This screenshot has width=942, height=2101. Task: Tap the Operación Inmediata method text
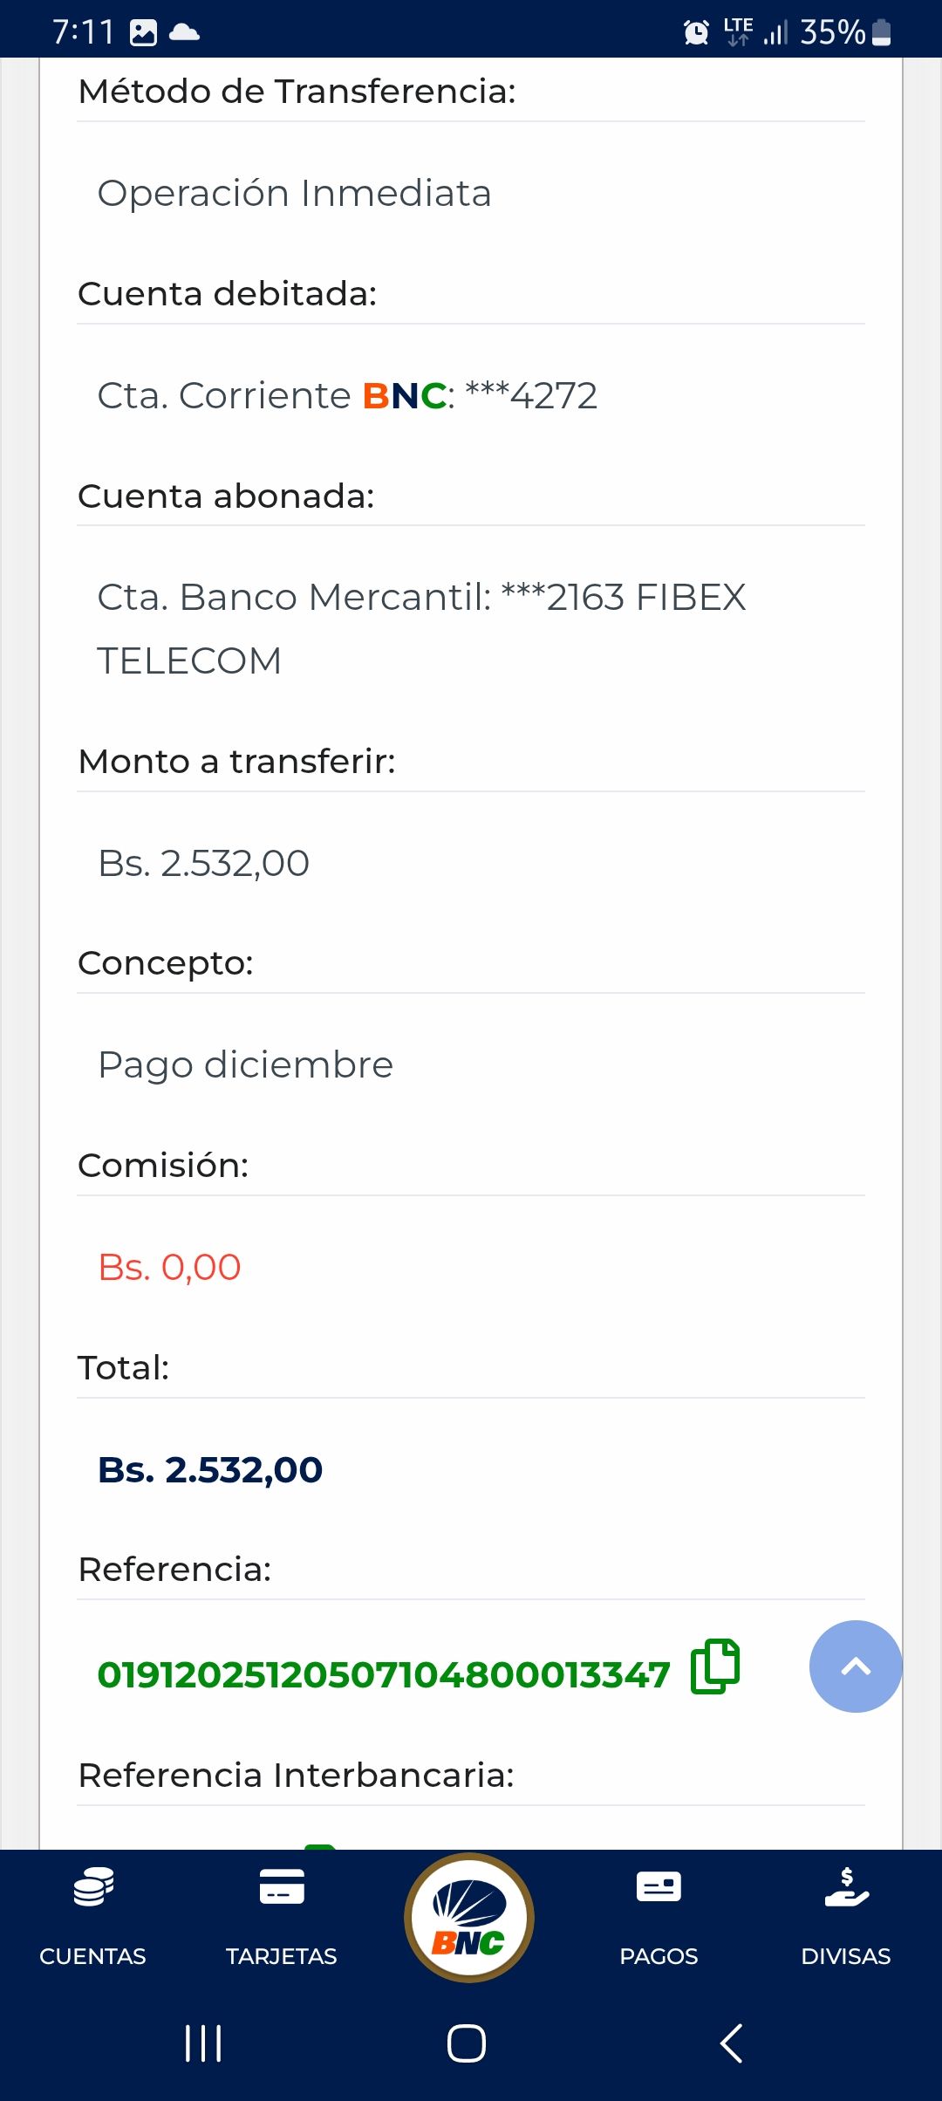294,193
